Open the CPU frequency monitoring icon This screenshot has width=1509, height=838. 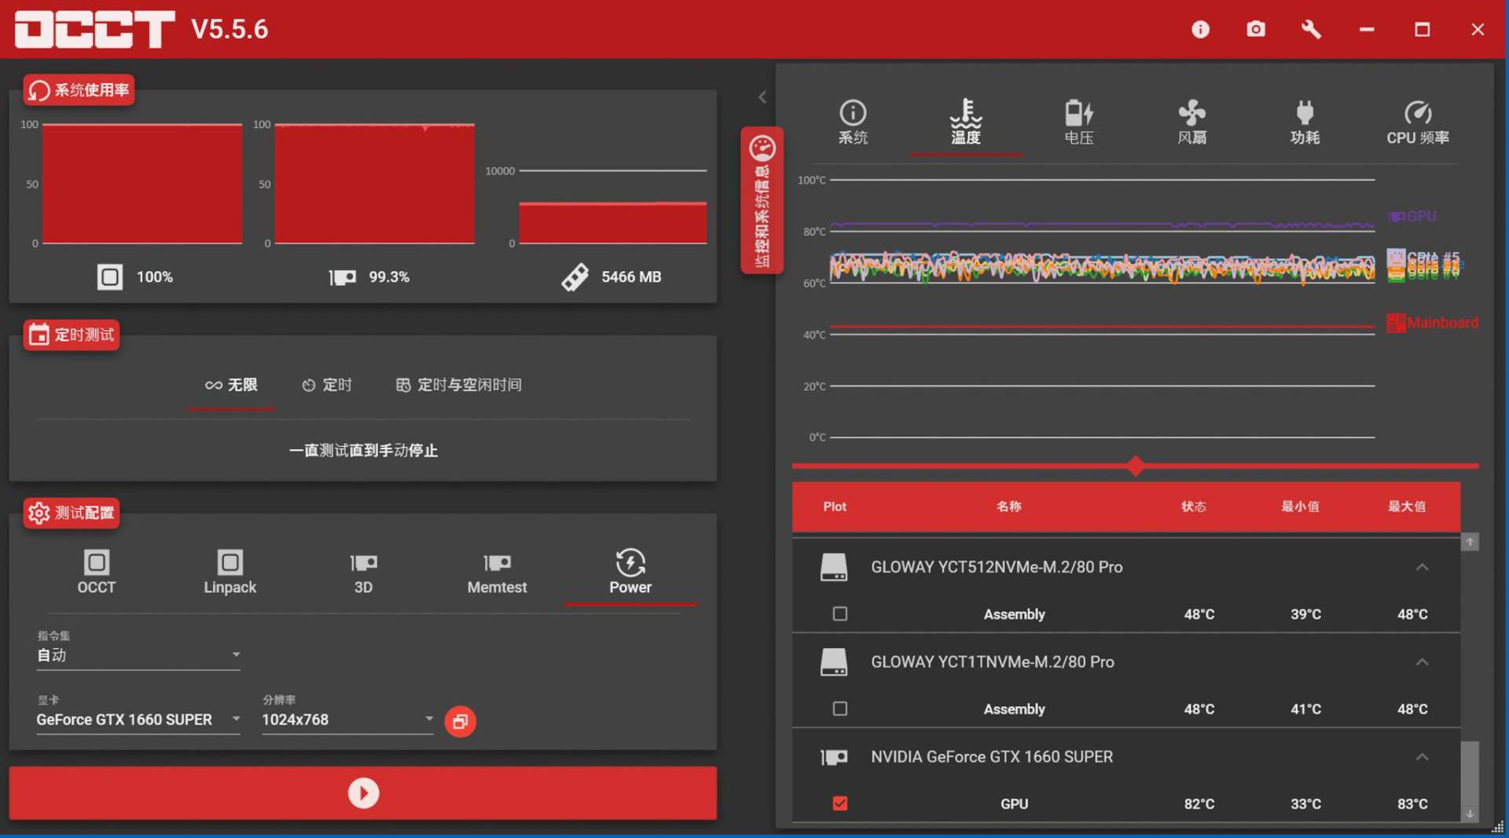tap(1418, 112)
